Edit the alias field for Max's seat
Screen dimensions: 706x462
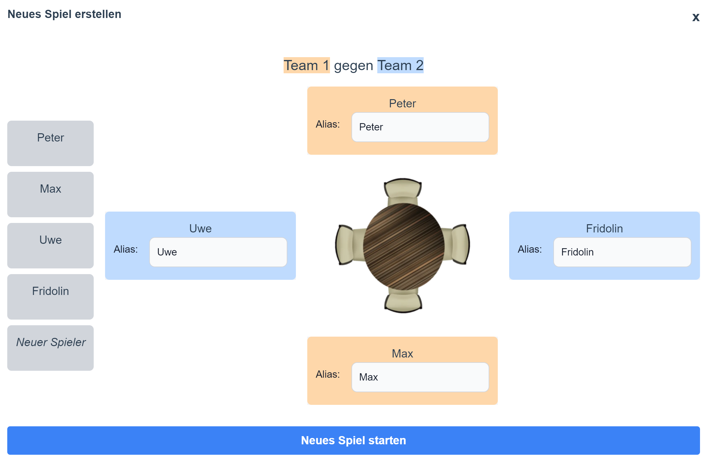(x=420, y=377)
